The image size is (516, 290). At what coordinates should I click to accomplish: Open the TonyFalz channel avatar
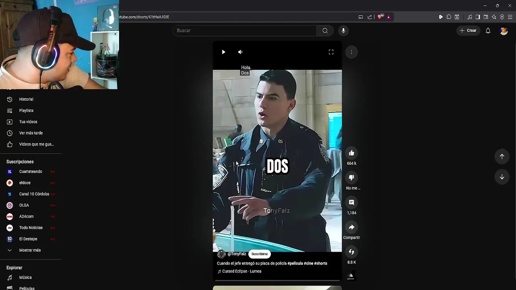point(221,254)
